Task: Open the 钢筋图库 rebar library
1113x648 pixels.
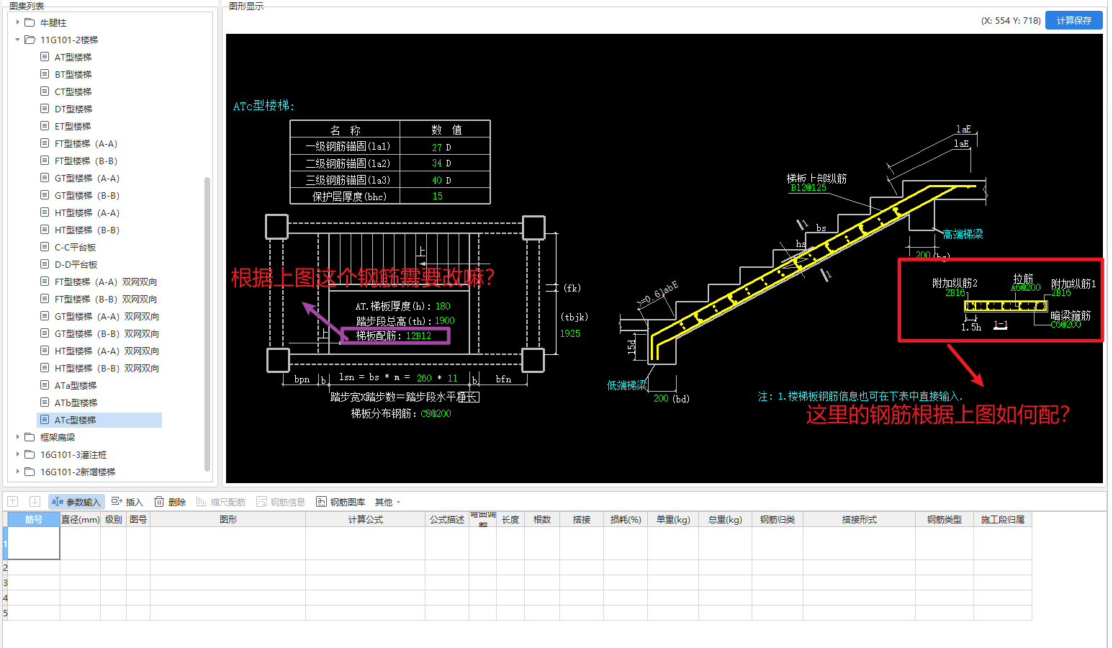Action: [341, 502]
